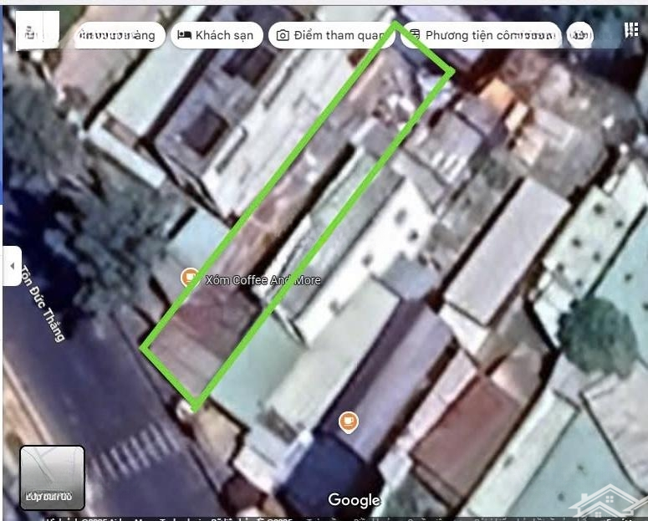Click the Xóm Coffee And More cafe marker
The height and width of the screenshot is (521, 648).
191,277
